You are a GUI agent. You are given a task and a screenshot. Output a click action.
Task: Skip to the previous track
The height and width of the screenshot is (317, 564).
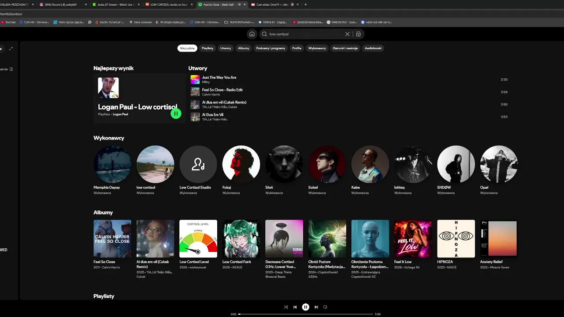tap(295, 307)
